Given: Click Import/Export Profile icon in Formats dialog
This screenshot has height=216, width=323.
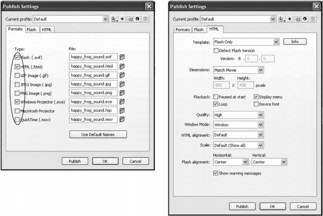Looking at the screenshot, I should click(x=114, y=19).
